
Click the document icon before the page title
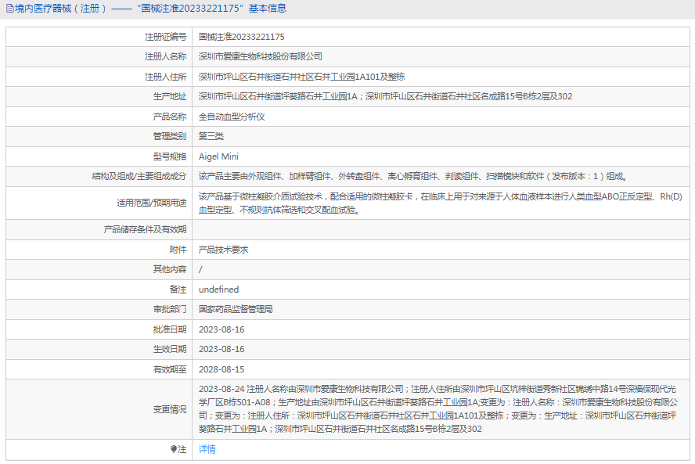point(9,9)
